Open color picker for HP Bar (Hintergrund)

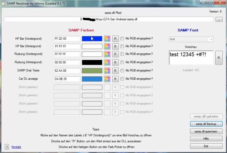point(107,46)
